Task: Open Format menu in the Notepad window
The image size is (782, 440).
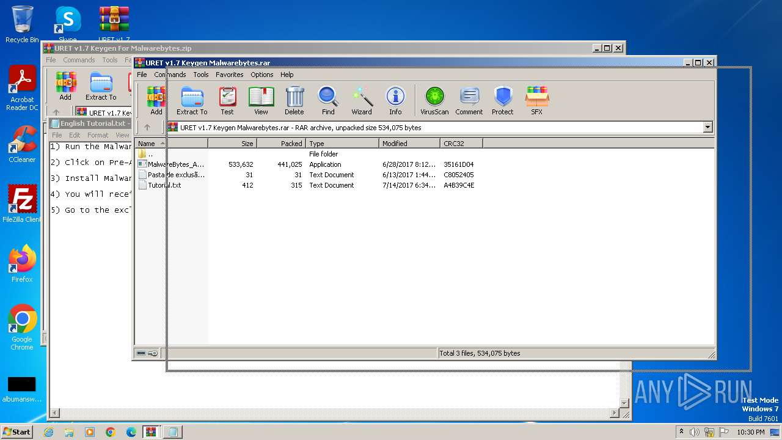Action: tap(98, 135)
